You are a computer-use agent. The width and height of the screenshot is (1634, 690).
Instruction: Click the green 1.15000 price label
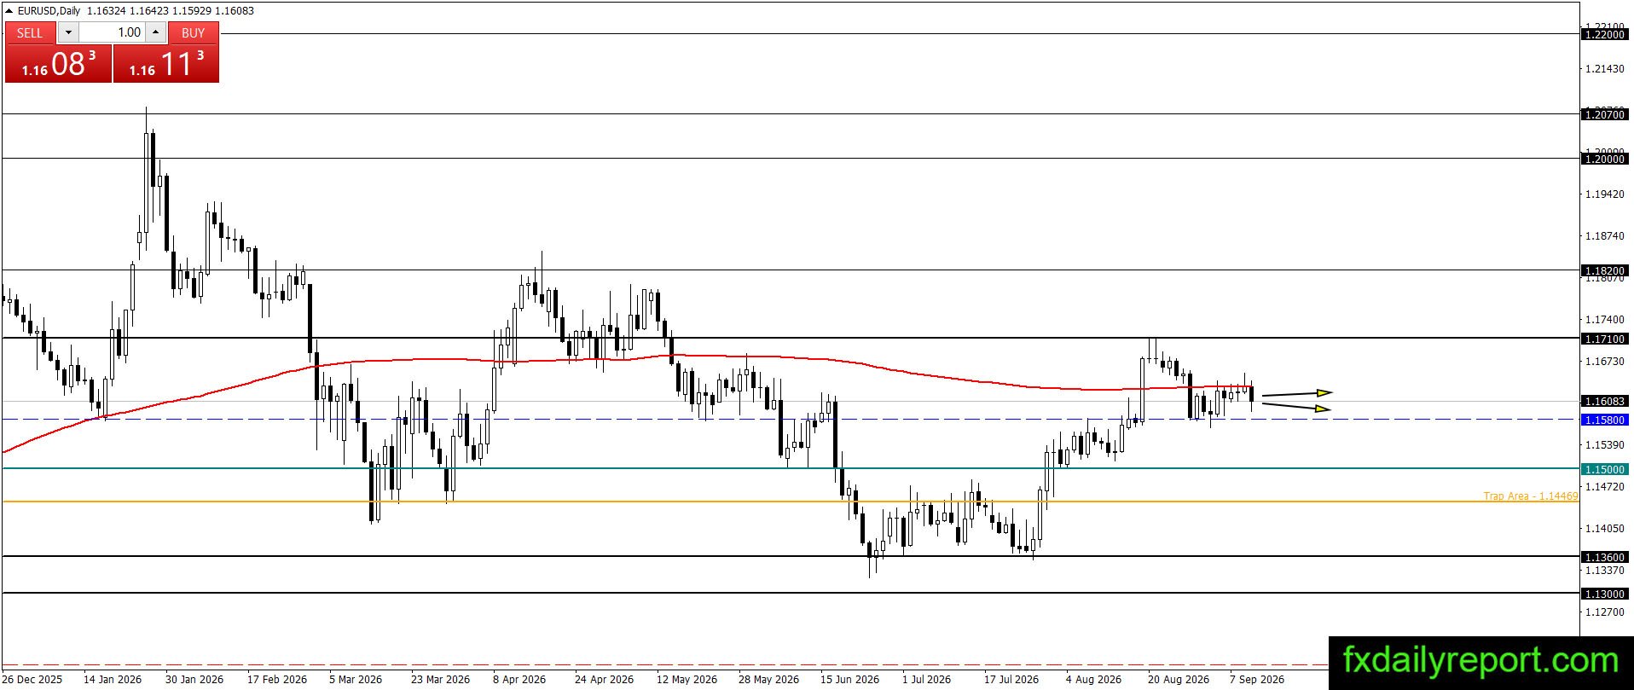[1604, 469]
